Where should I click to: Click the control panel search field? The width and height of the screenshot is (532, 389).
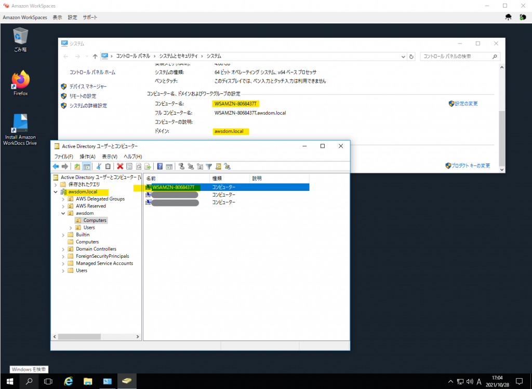tap(457, 56)
